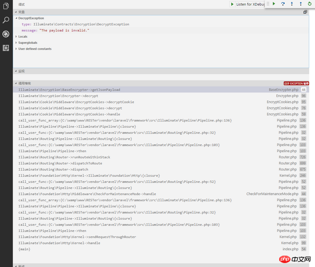315x267 pixels.
Task: Select the Kernel->sendRequestThroughRouter frame
Action: coord(161,237)
